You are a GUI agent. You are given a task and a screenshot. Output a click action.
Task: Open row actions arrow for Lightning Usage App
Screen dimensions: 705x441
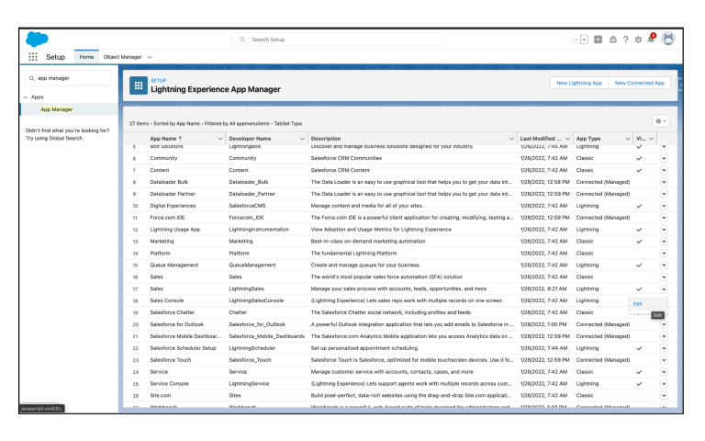click(664, 230)
